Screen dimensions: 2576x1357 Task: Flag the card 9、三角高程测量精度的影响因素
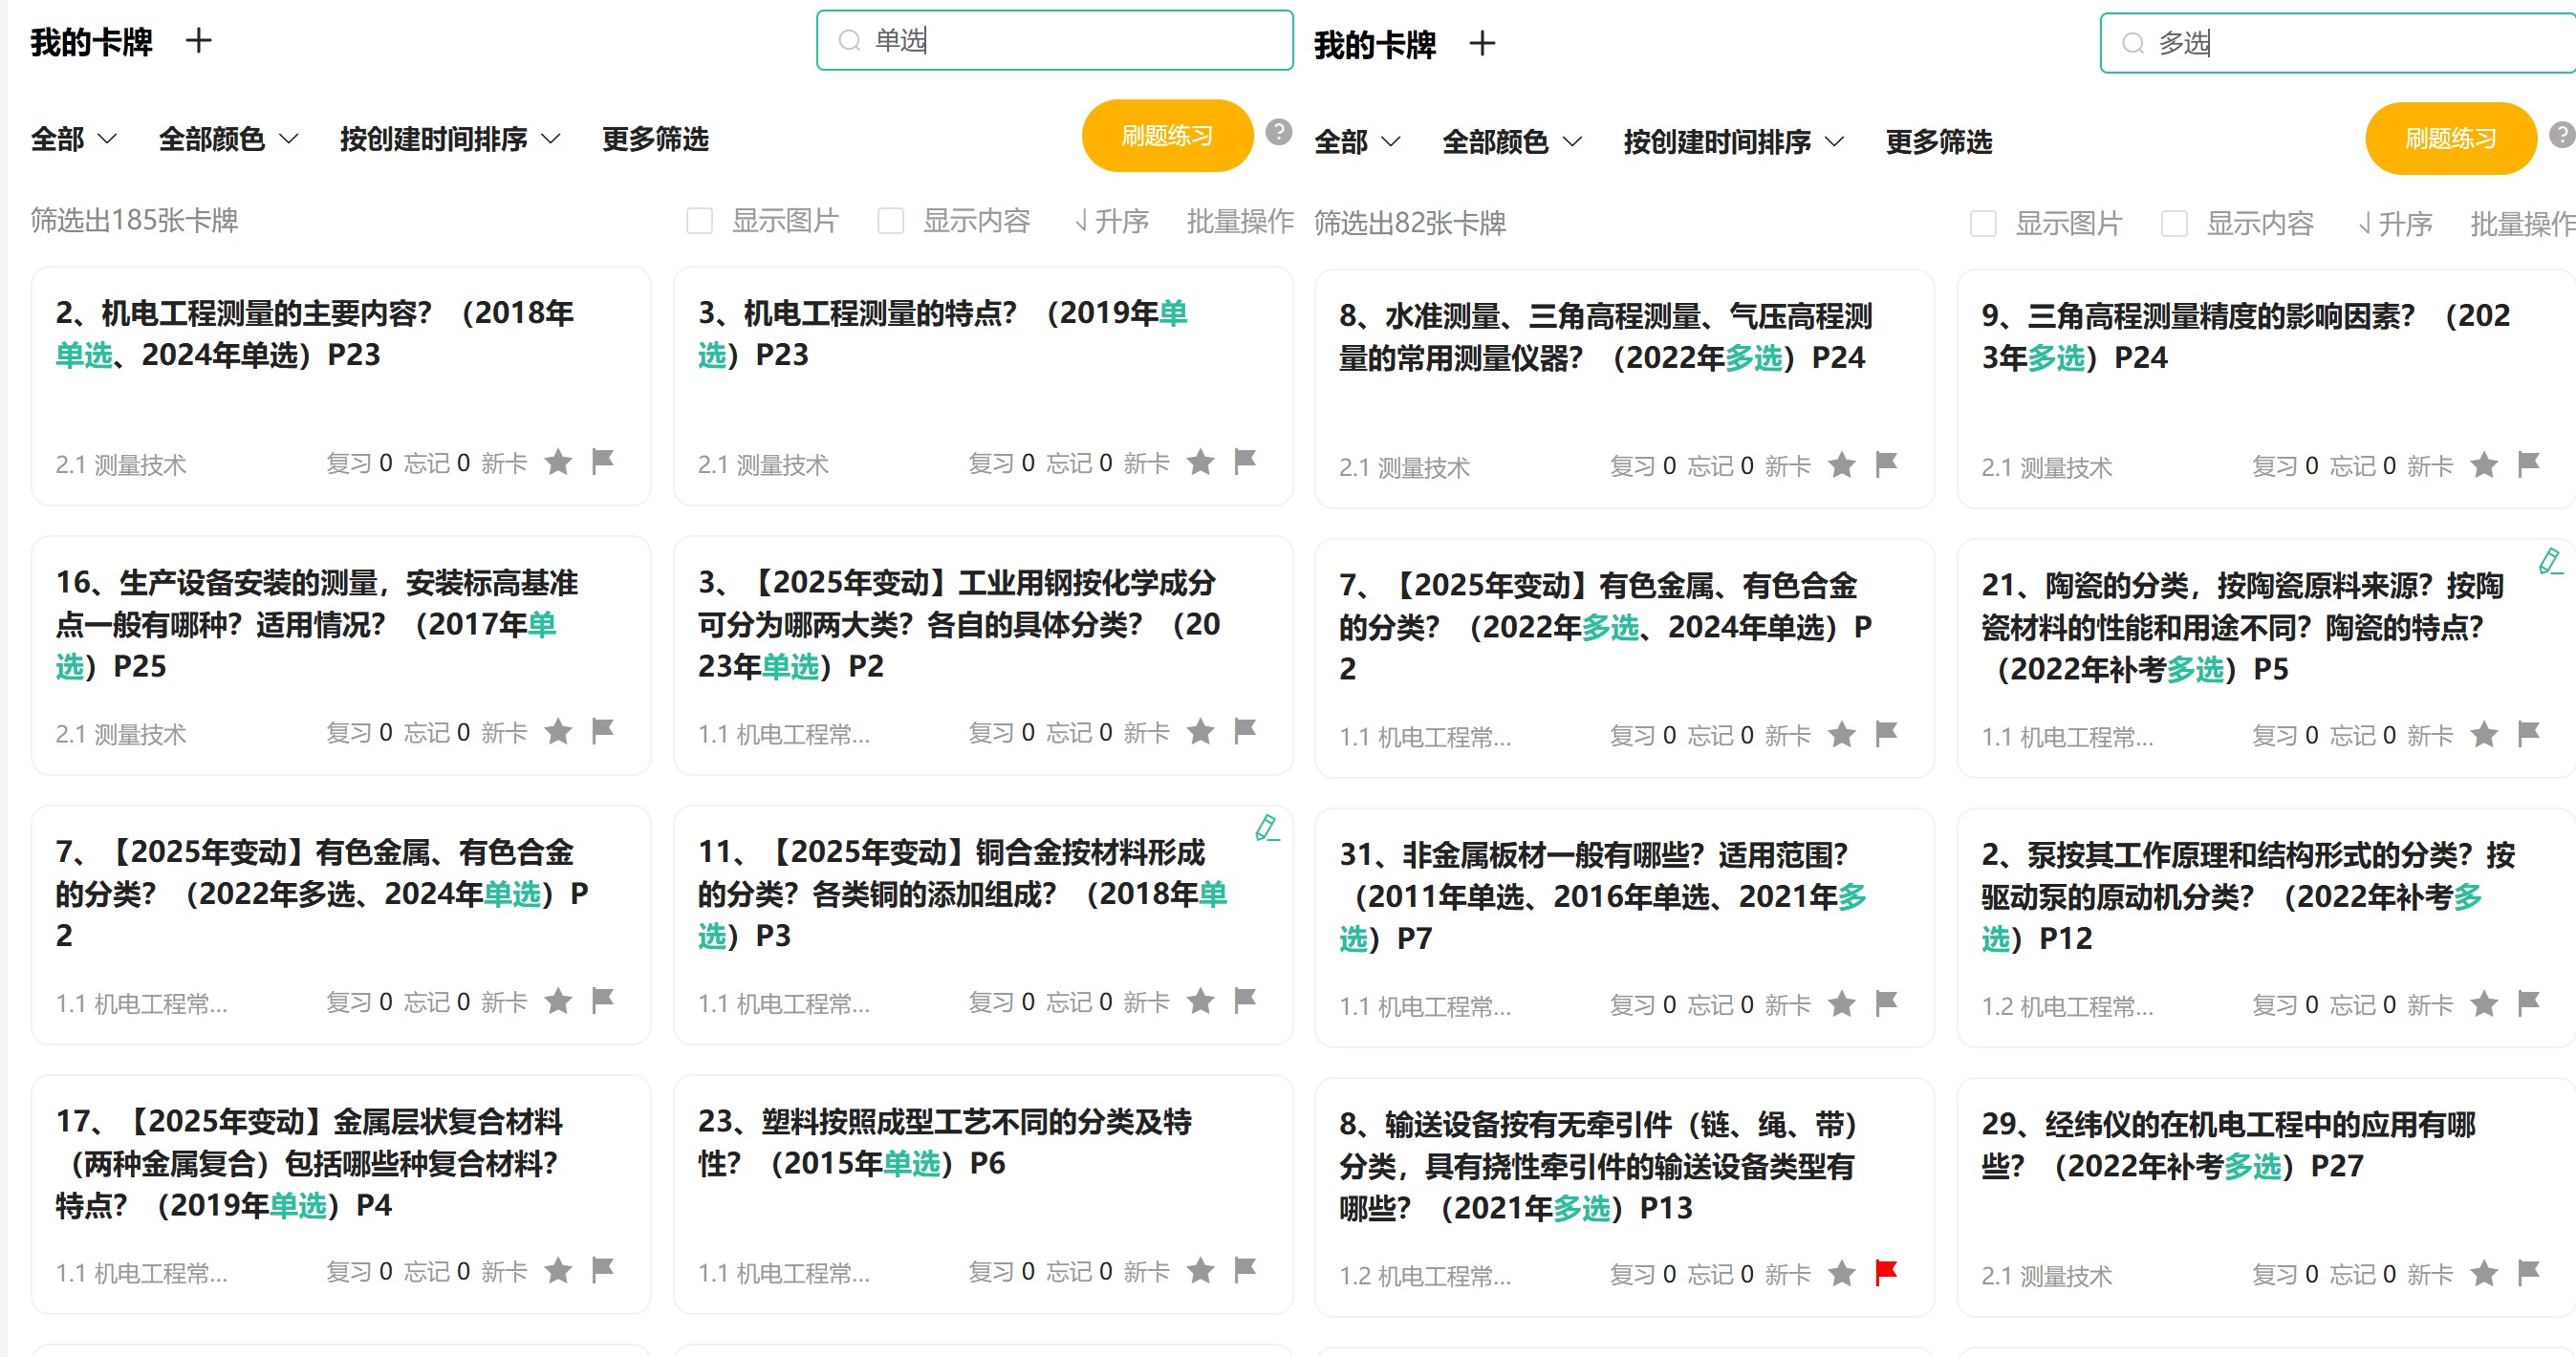pos(2528,464)
